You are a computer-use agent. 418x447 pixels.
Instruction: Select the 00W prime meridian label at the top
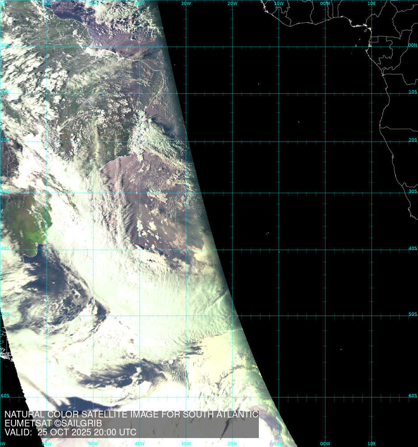(325, 3)
